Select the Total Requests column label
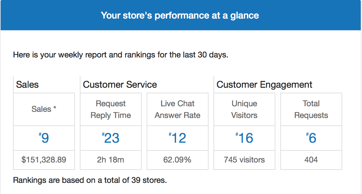This screenshot has width=362, height=194. point(311,109)
